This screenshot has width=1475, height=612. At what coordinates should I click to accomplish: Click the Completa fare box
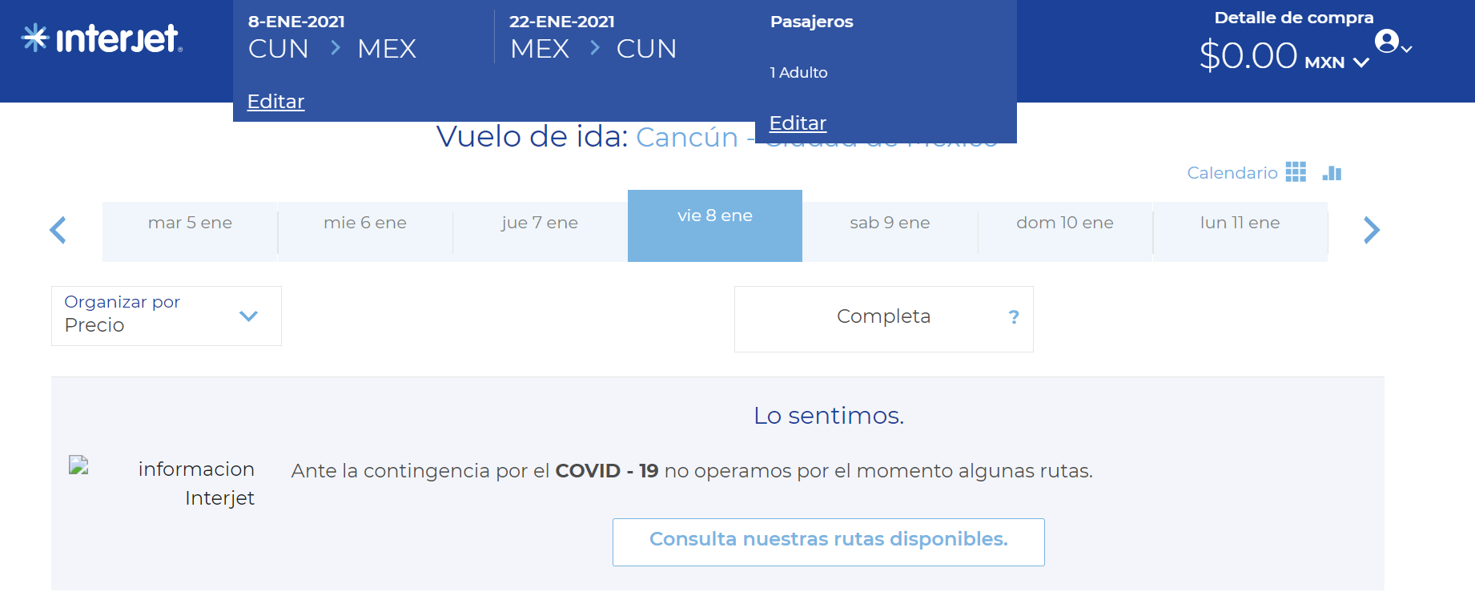tap(884, 319)
